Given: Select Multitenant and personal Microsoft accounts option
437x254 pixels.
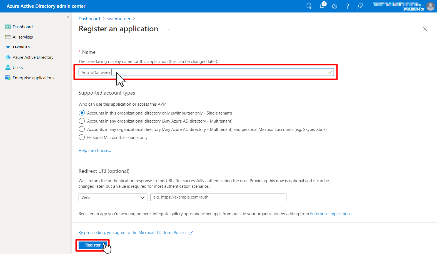Looking at the screenshot, I should [x=82, y=129].
